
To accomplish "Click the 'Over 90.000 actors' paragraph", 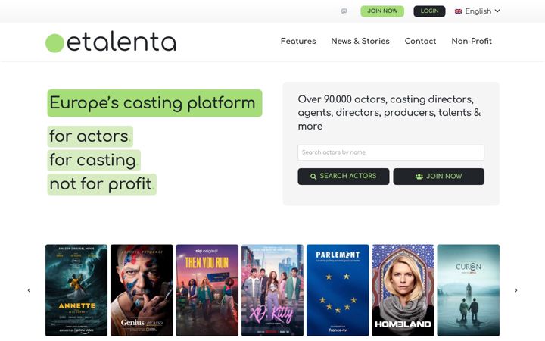I will (x=389, y=113).
